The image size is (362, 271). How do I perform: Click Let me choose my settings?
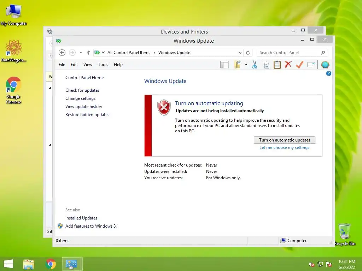284,147
